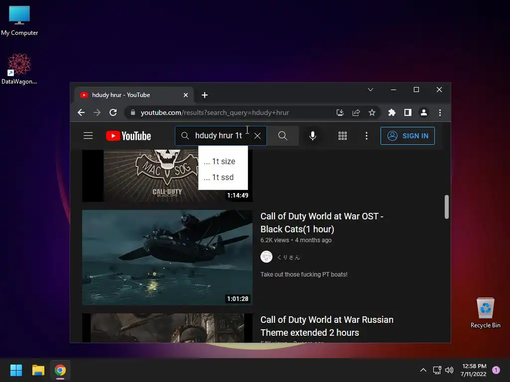Open 'Call of Duty World at War OST - Black Cats' title
Screen dimensions: 510x382
322,222
